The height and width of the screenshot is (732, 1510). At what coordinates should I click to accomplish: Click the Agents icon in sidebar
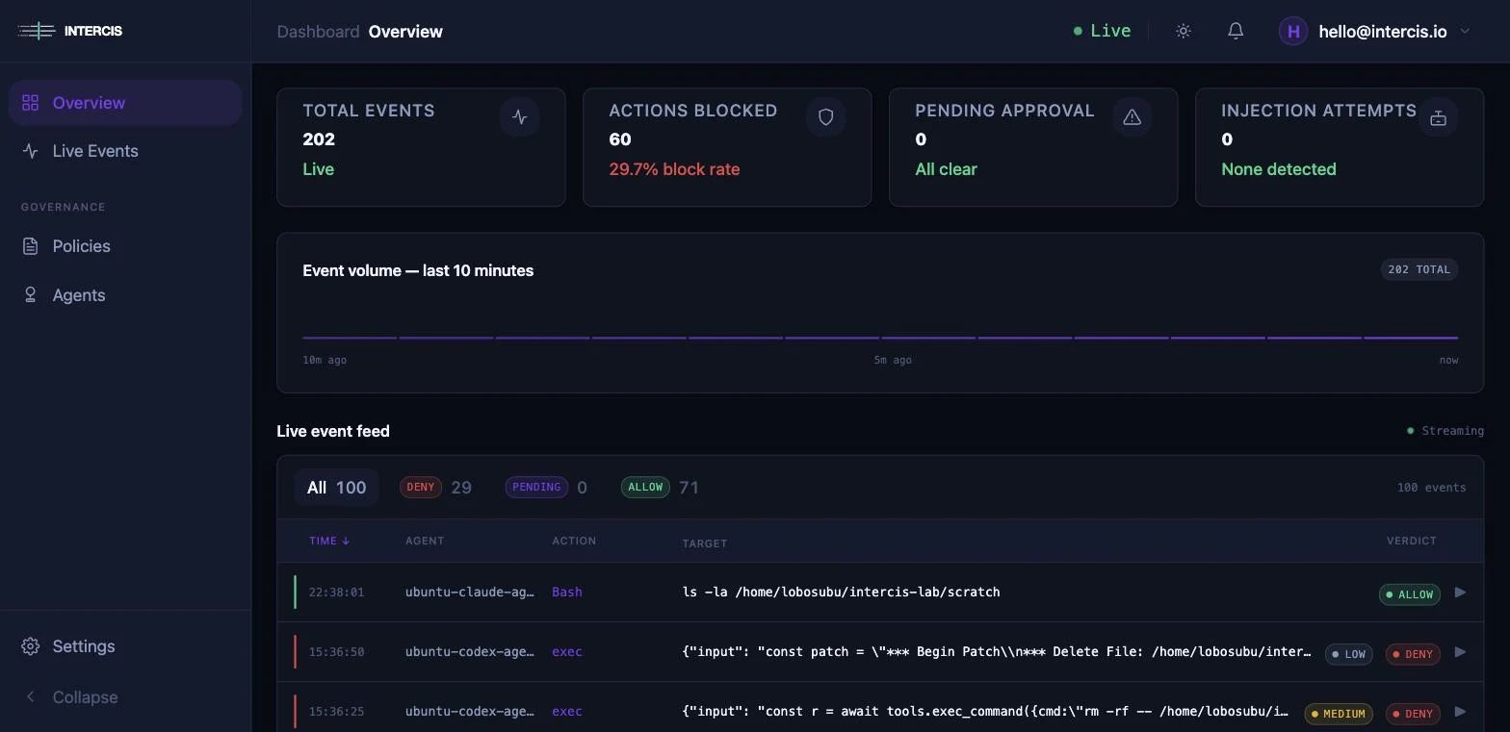(x=30, y=295)
